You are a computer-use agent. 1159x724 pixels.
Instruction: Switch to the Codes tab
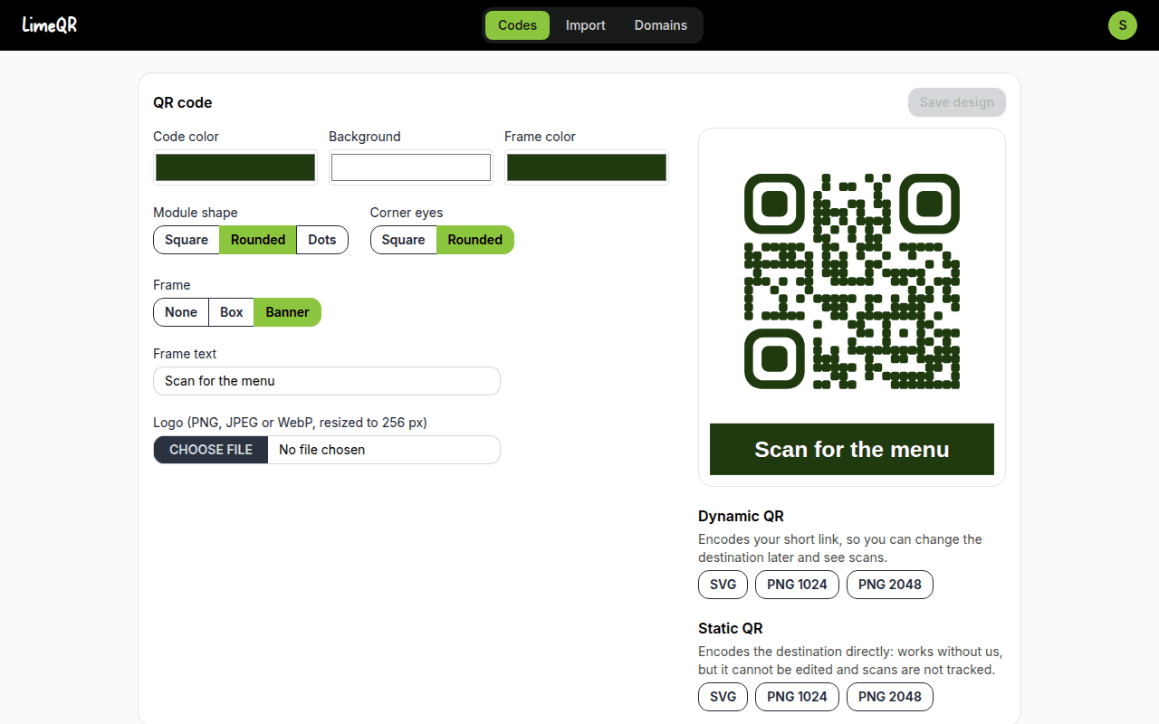click(x=517, y=25)
